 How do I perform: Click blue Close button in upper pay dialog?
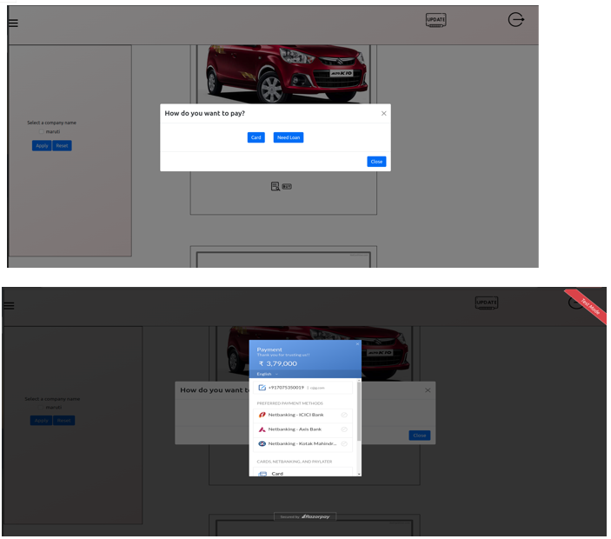click(x=376, y=162)
